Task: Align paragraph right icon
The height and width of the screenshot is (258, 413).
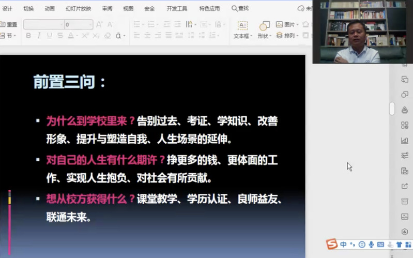Action: click(158, 35)
